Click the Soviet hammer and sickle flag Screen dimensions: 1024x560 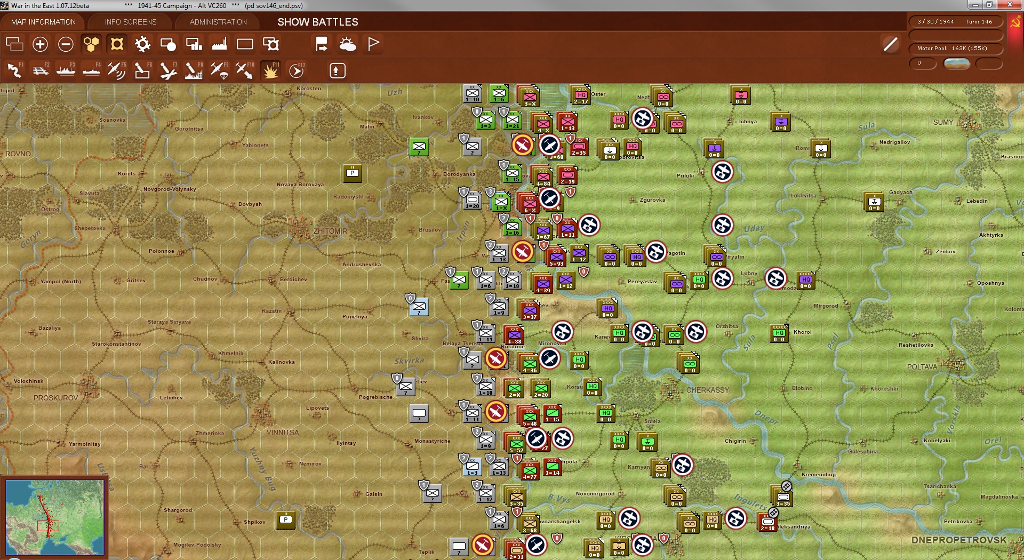pyautogui.click(x=1015, y=22)
